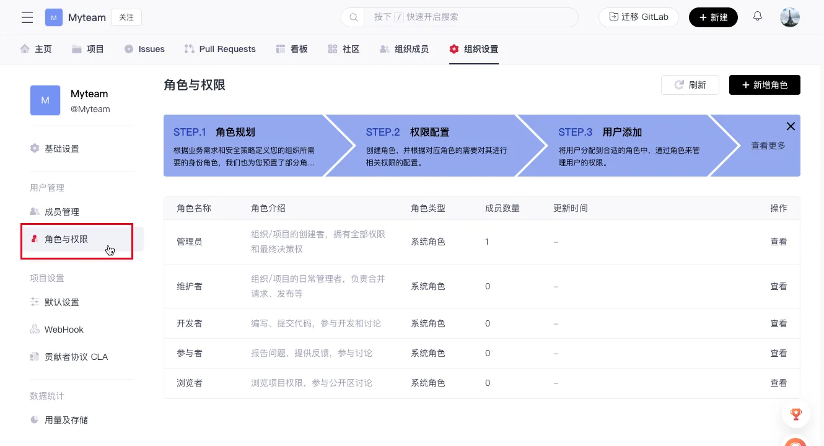This screenshot has height=446, width=824.
Task: Open 默认设置 under project settings
Action: (x=61, y=302)
